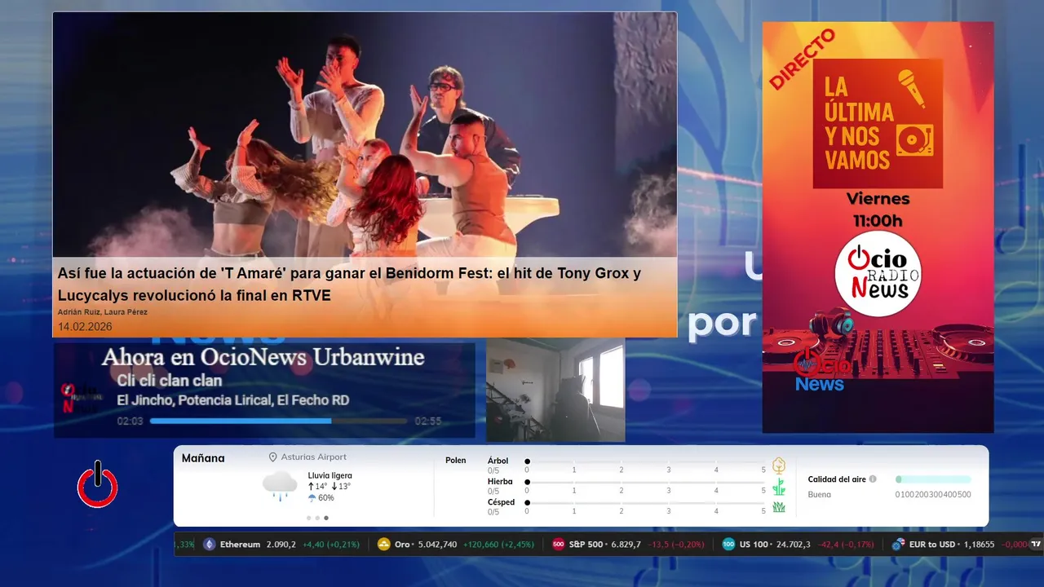
Task: Click the Hierba pollen level slider
Action: pyautogui.click(x=645, y=483)
